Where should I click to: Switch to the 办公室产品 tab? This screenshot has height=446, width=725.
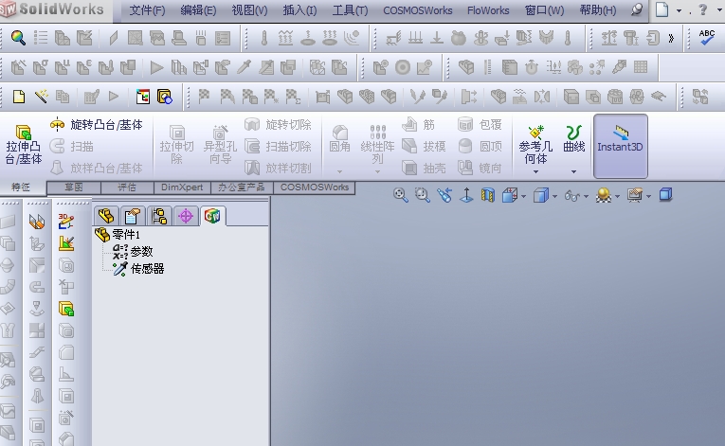[242, 187]
